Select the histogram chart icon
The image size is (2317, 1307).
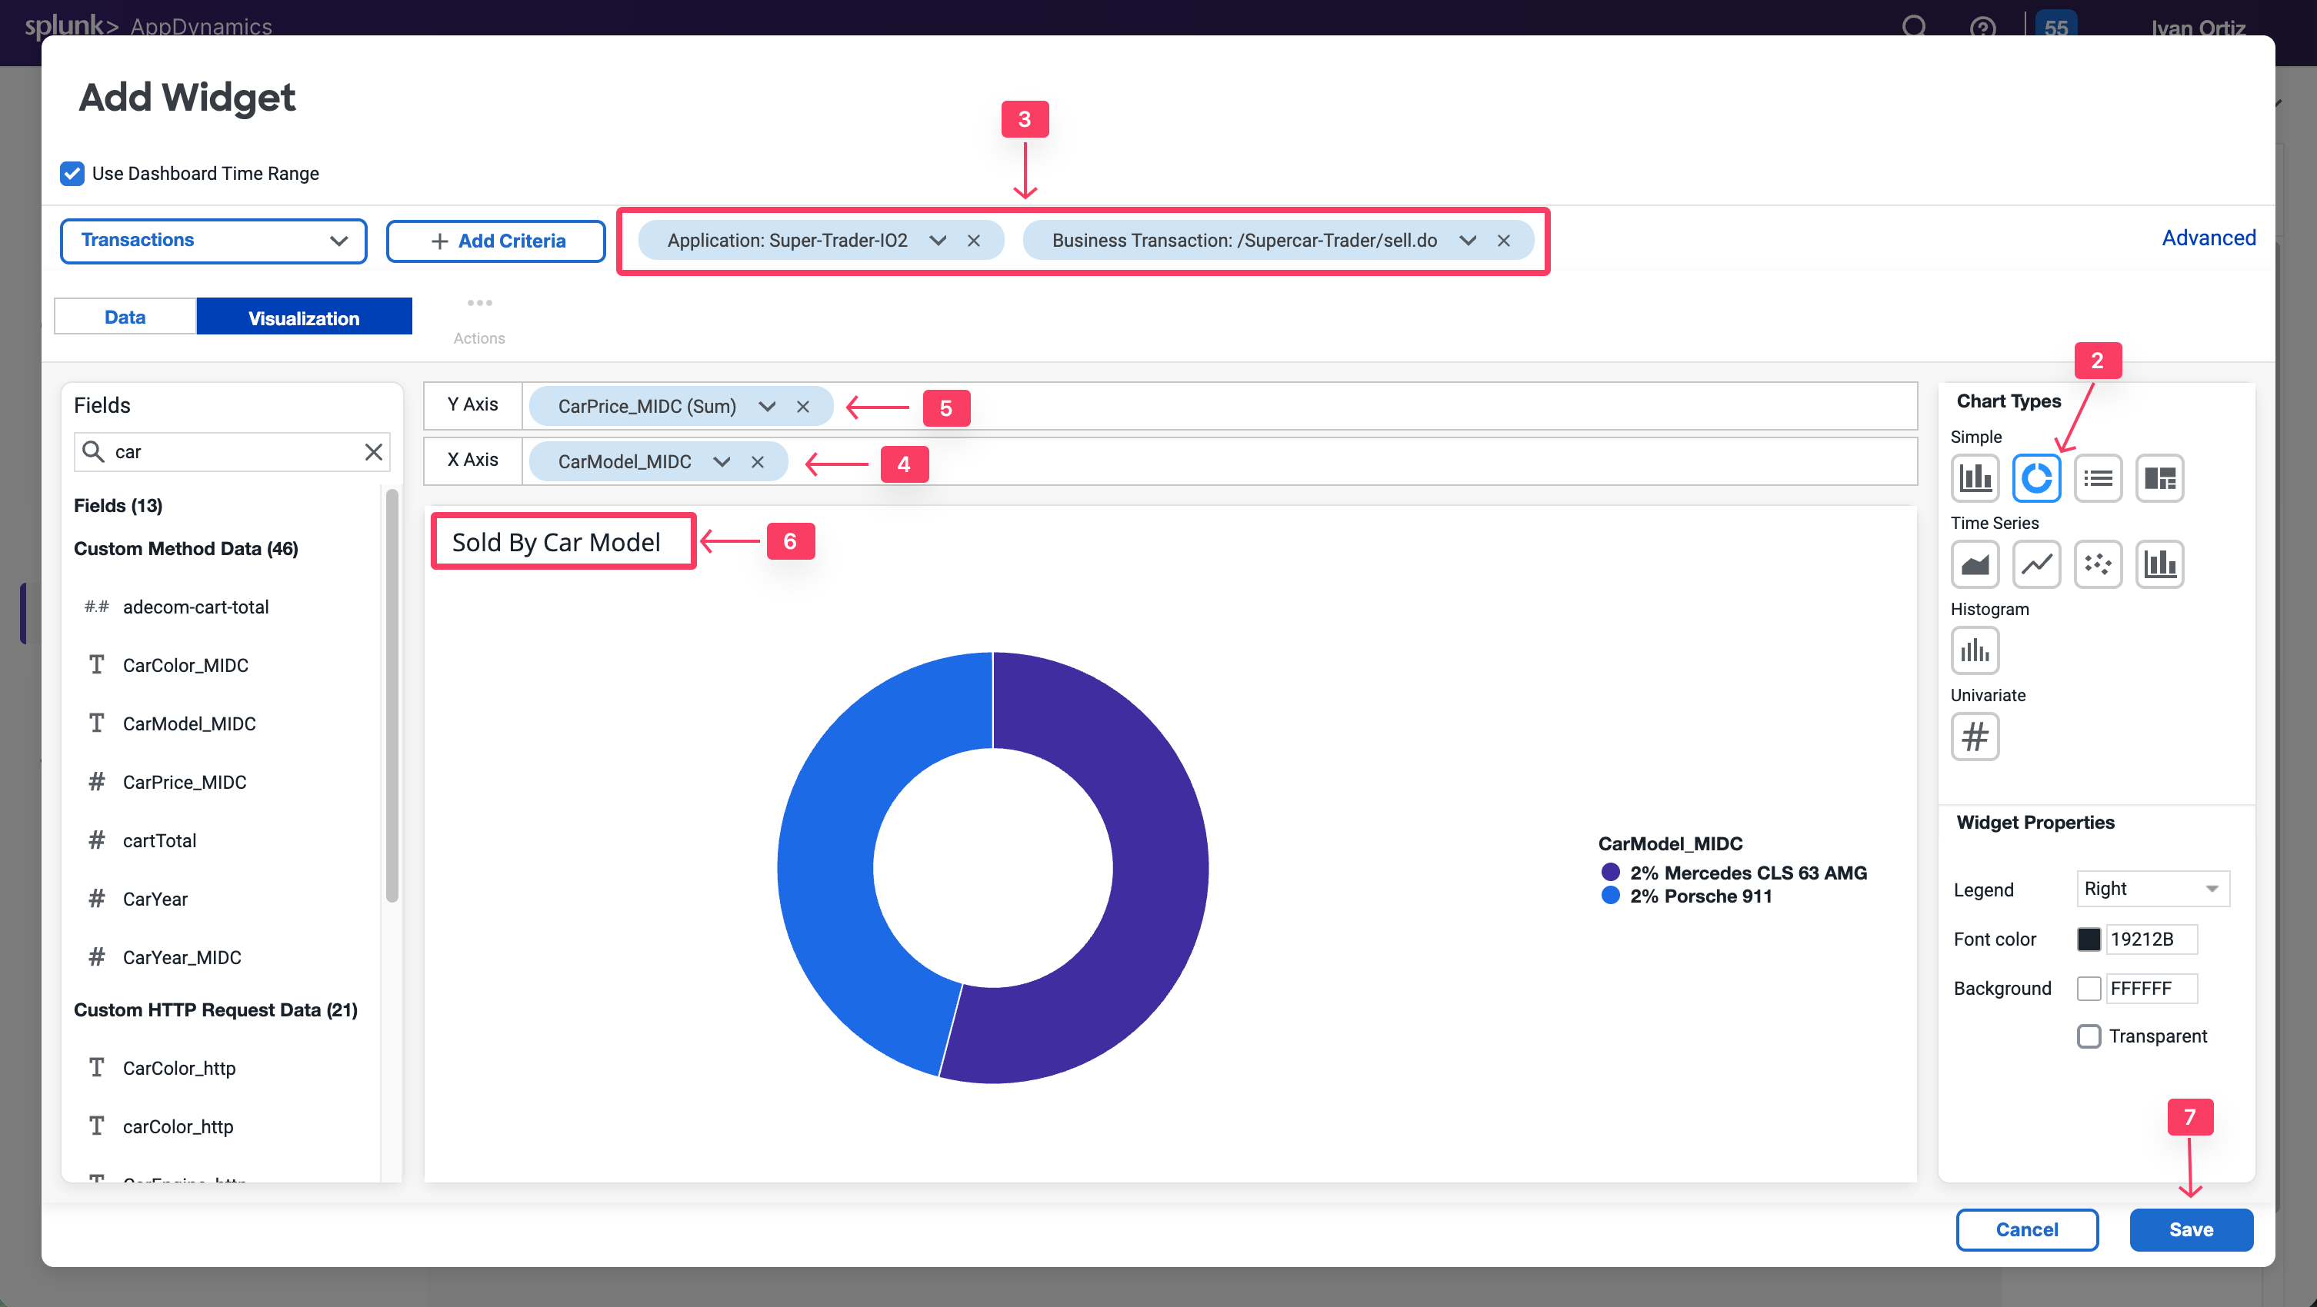pyautogui.click(x=1975, y=650)
